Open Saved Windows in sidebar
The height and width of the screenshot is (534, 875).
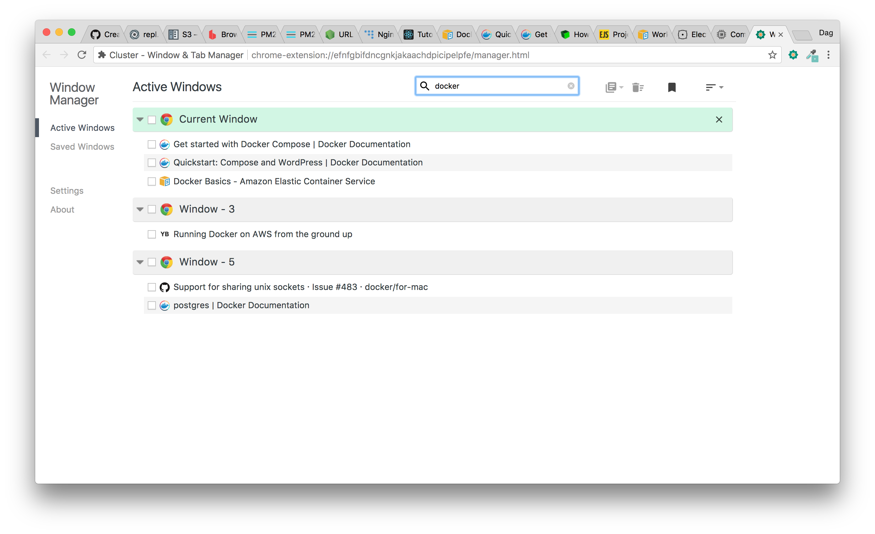click(x=82, y=147)
